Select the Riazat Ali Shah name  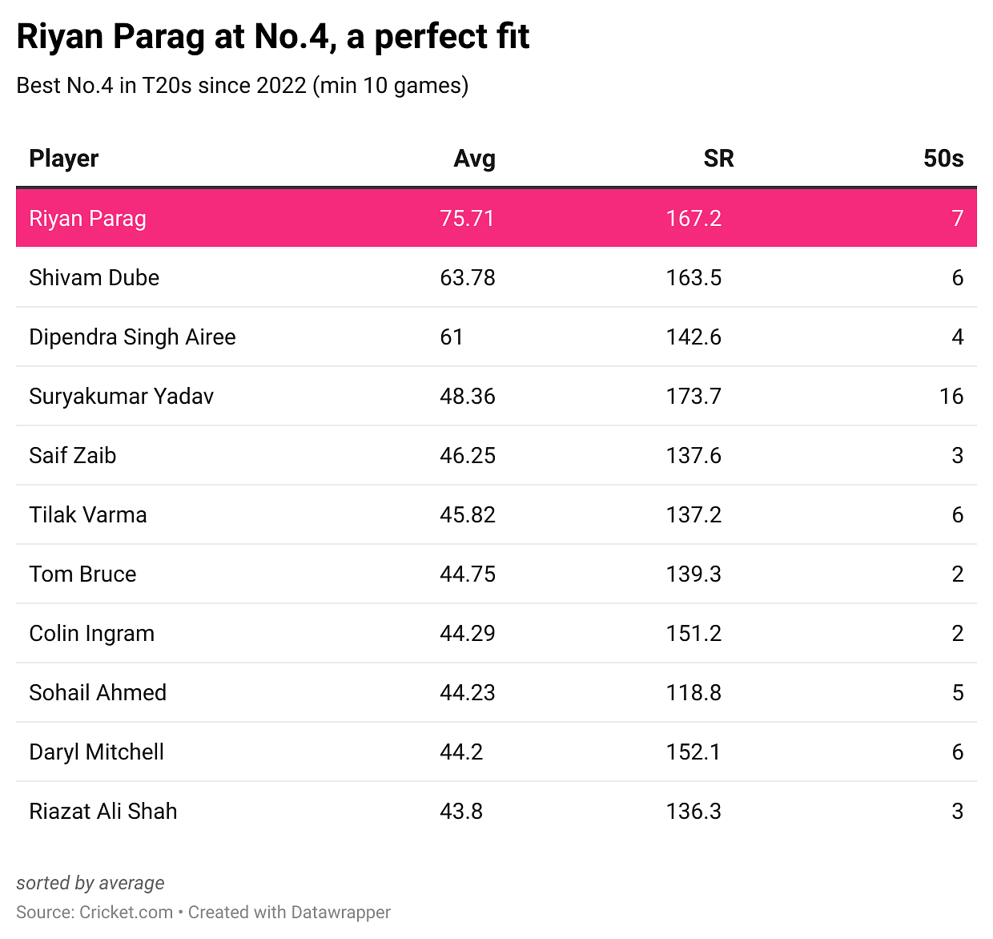[103, 812]
